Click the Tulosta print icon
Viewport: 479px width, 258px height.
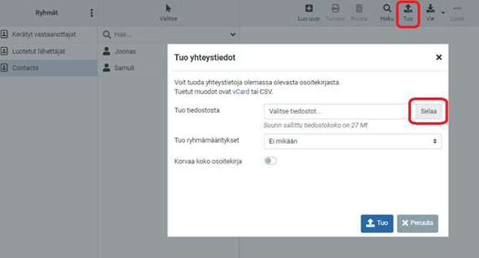click(x=335, y=9)
